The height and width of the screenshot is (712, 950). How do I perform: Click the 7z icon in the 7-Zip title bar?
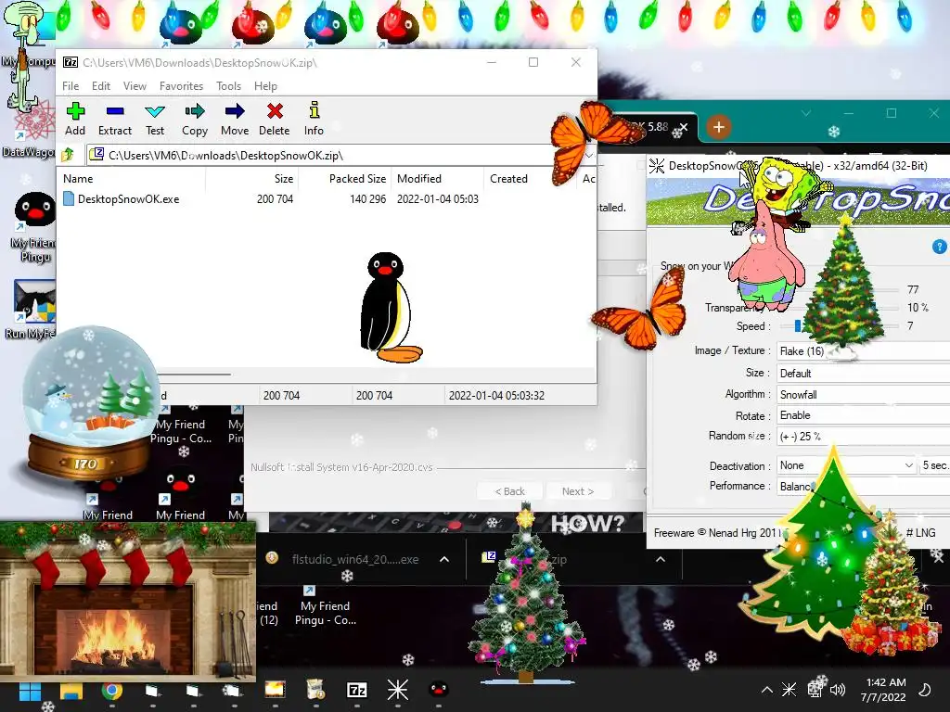pos(71,62)
